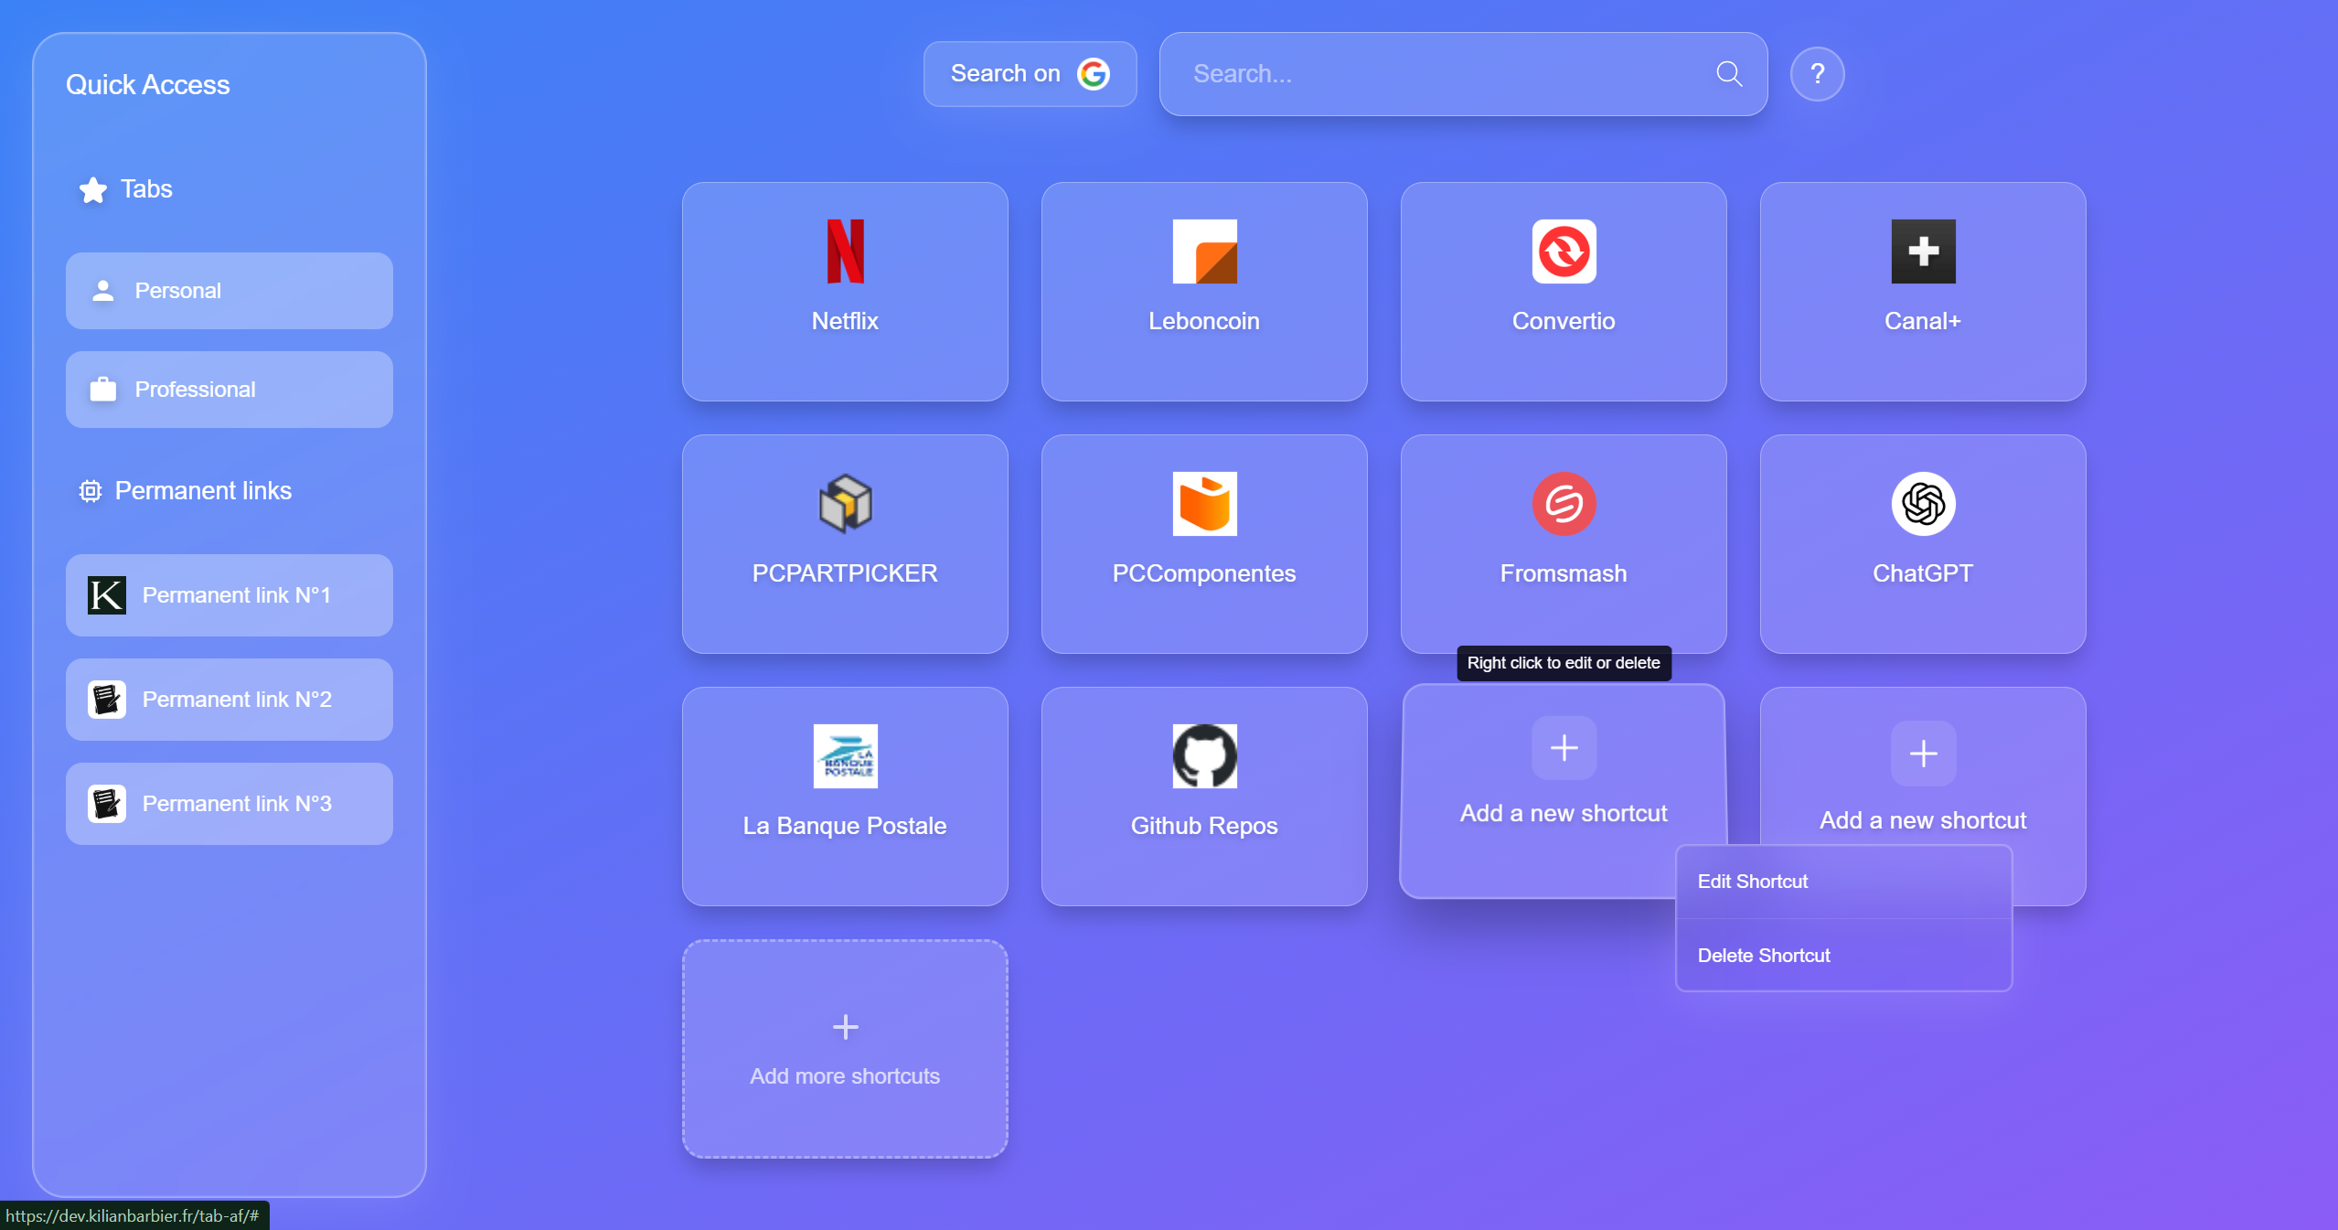Switch to the Professional tab
This screenshot has height=1230, width=2338.
pos(230,390)
